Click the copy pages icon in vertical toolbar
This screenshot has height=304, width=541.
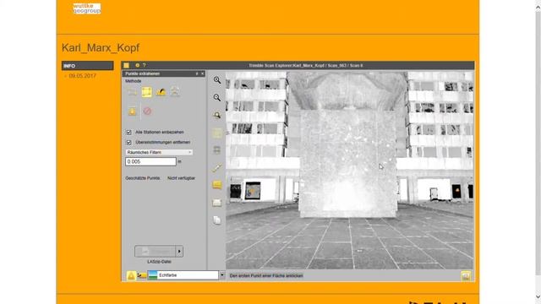click(x=217, y=220)
